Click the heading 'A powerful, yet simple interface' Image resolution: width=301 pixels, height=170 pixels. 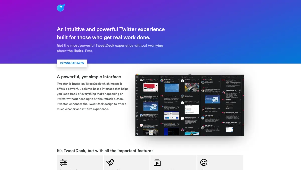(89, 77)
